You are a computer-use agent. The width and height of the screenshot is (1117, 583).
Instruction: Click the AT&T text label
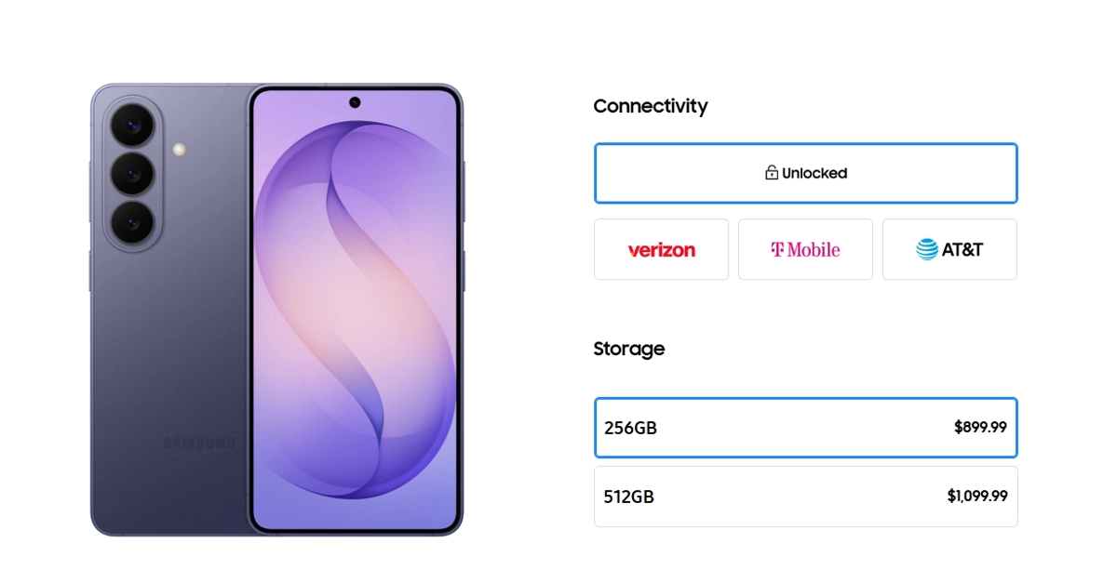pos(962,249)
